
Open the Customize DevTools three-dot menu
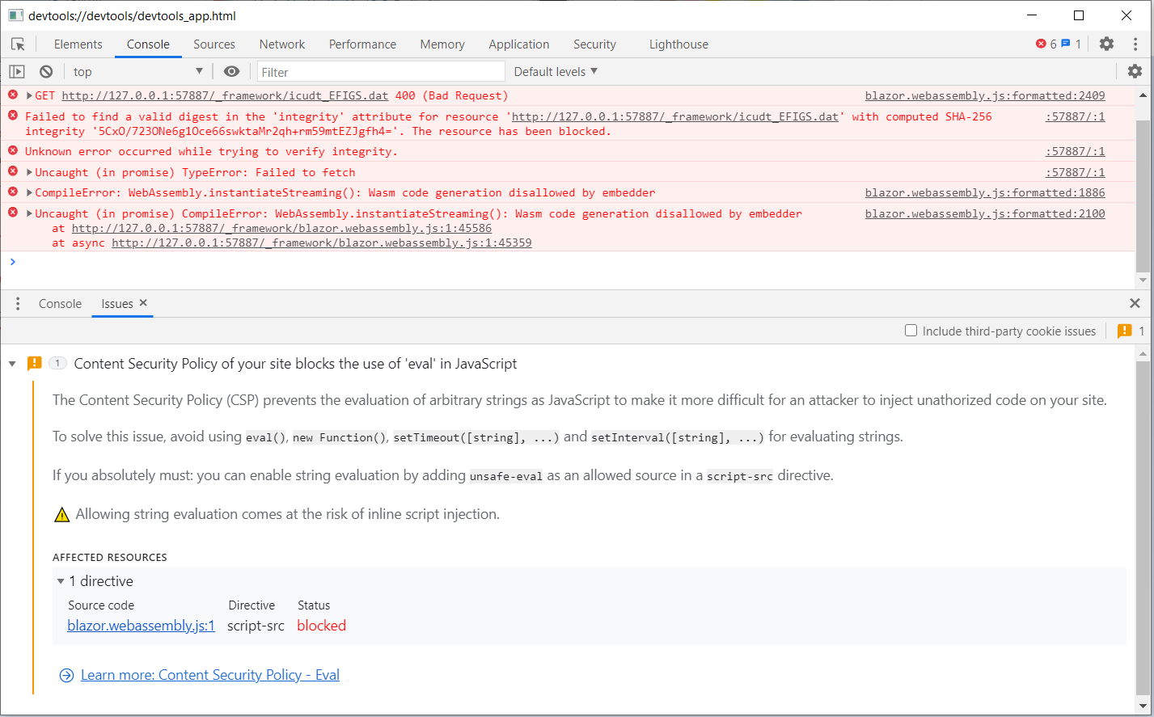[1134, 44]
